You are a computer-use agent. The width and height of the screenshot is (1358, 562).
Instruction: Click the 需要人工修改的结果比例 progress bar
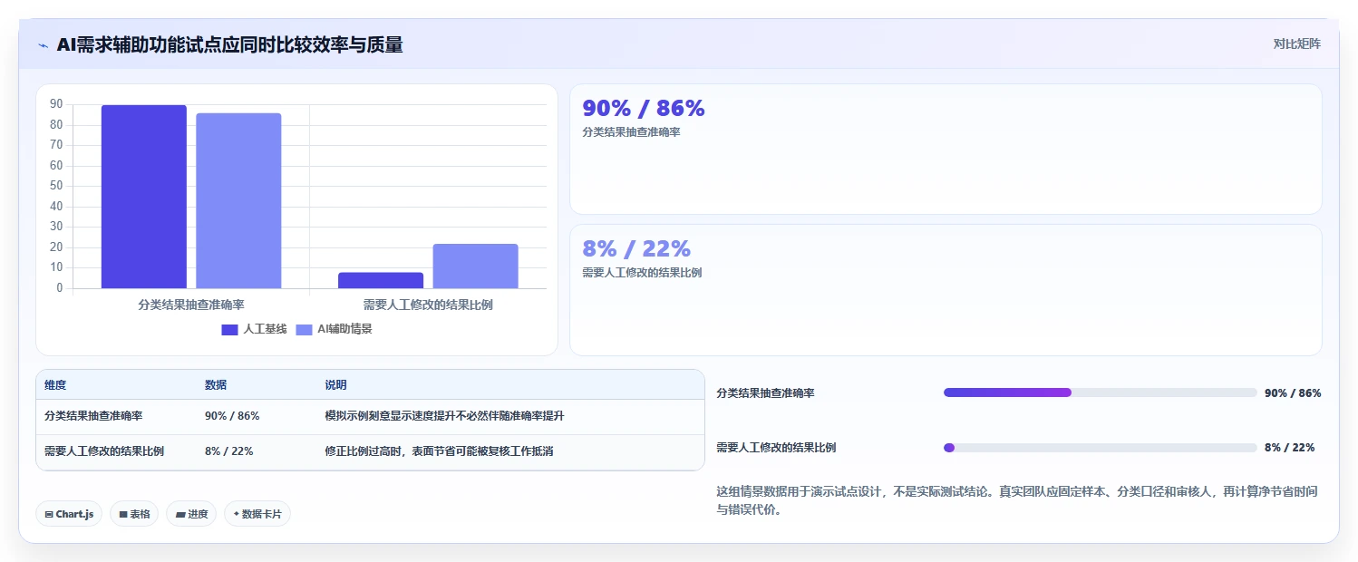point(1100,448)
